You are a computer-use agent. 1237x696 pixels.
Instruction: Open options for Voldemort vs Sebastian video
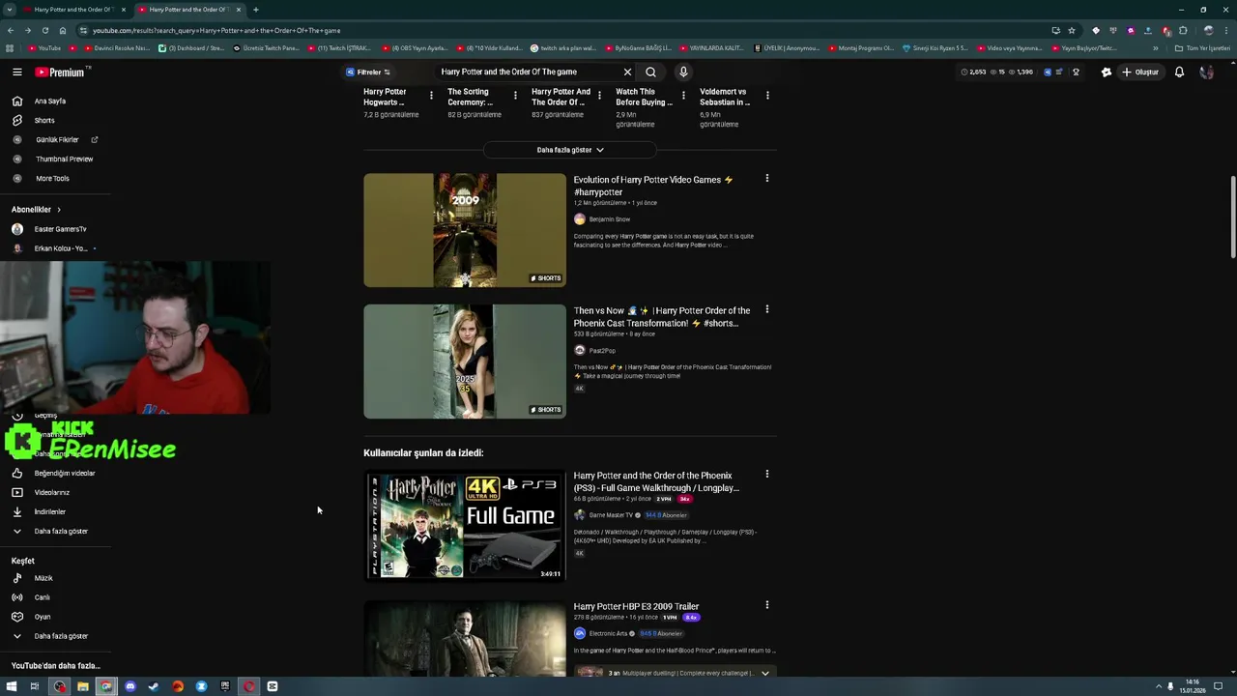click(767, 95)
